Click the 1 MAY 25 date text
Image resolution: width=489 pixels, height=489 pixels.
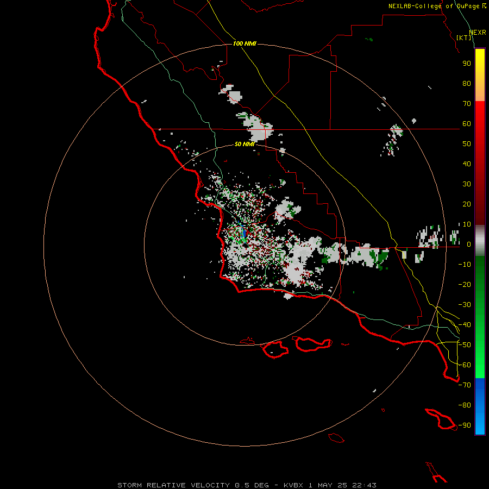click(328, 485)
